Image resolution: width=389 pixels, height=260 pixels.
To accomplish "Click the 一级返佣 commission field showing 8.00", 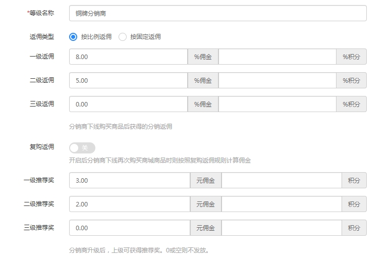I will (x=128, y=57).
